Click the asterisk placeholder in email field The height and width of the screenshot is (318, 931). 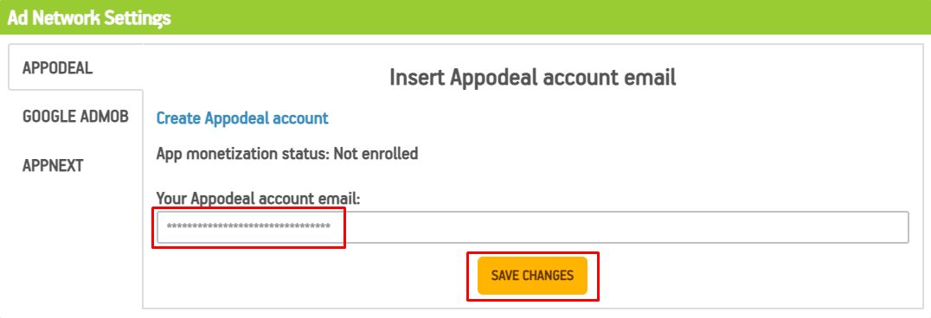coord(248,227)
